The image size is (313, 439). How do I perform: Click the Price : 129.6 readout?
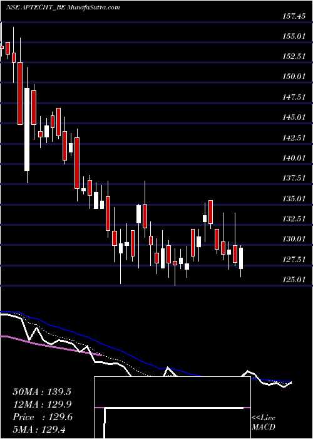click(x=43, y=417)
